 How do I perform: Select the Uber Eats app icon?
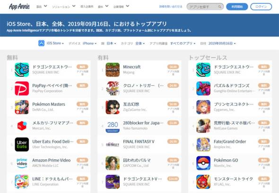coord(22,144)
